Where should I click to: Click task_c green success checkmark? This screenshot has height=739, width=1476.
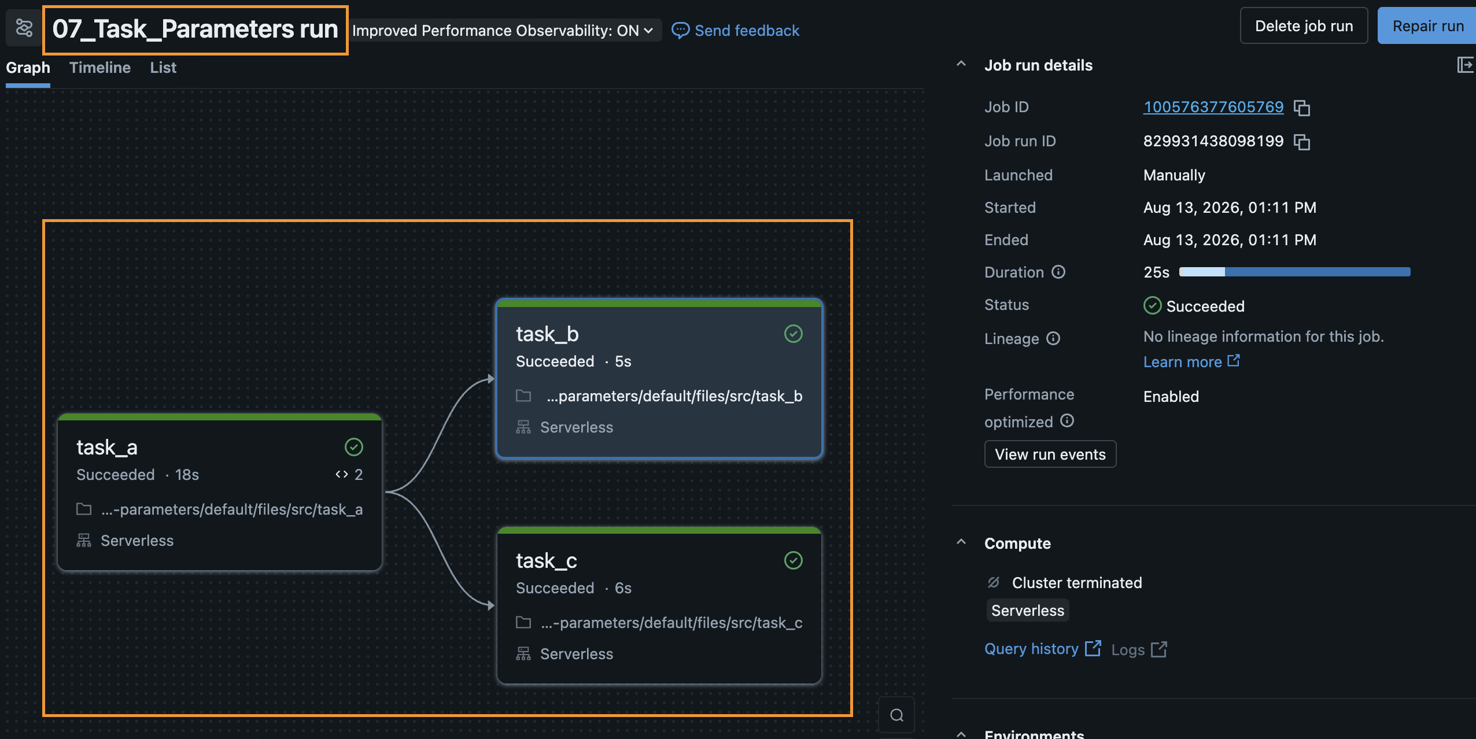[793, 560]
